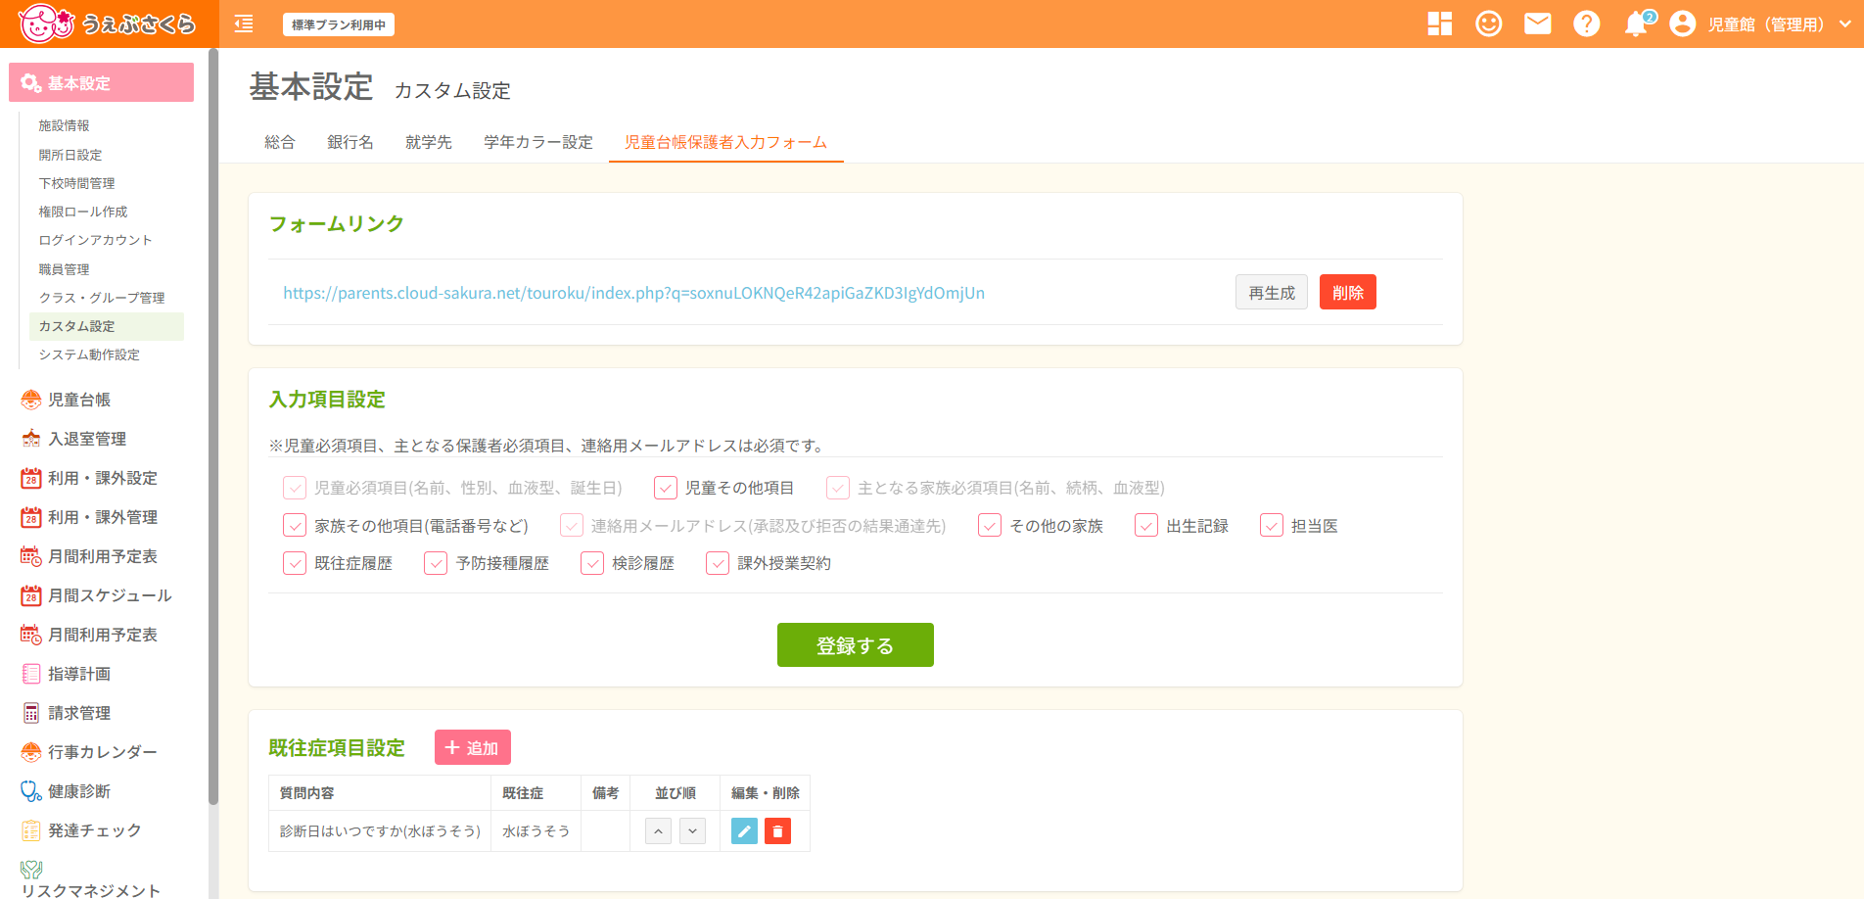This screenshot has width=1864, height=899.
Task: Toggle 出生記録 checkbox
Action: 1146,526
